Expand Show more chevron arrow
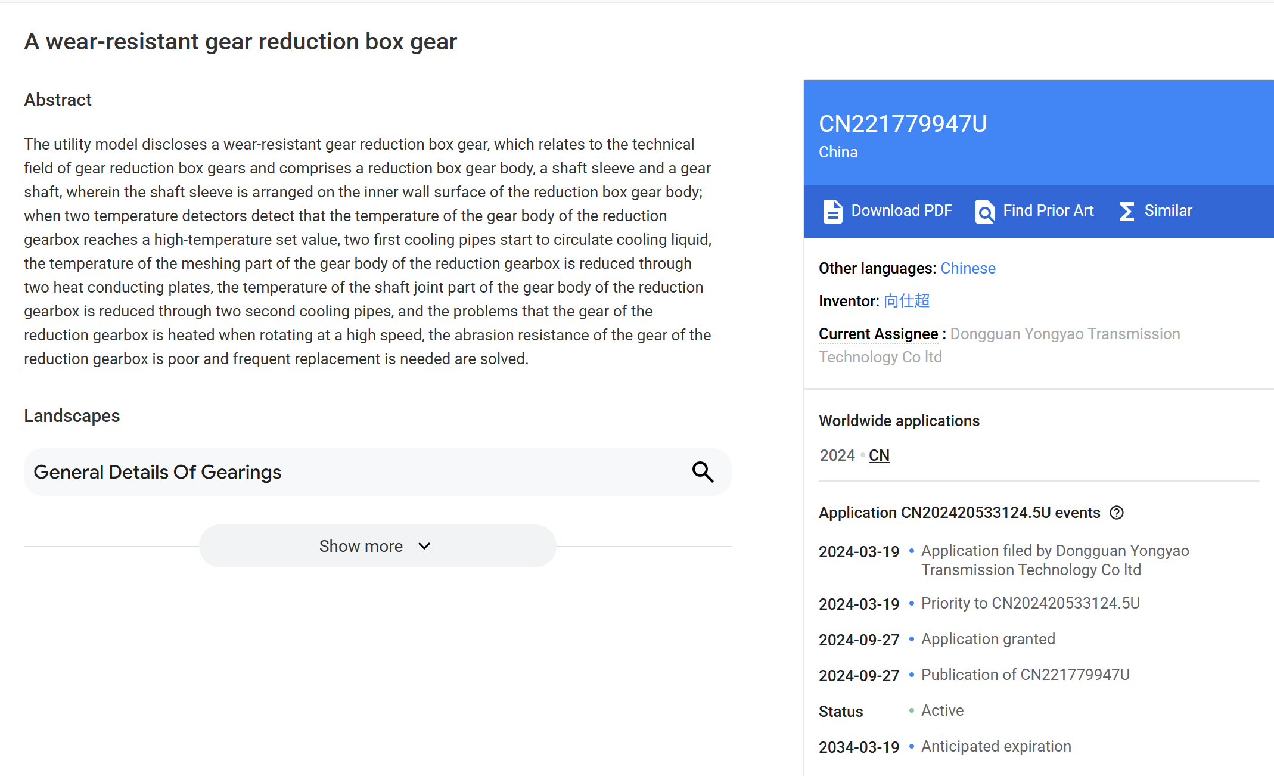Screen dimensions: 1274x776 pyautogui.click(x=424, y=546)
